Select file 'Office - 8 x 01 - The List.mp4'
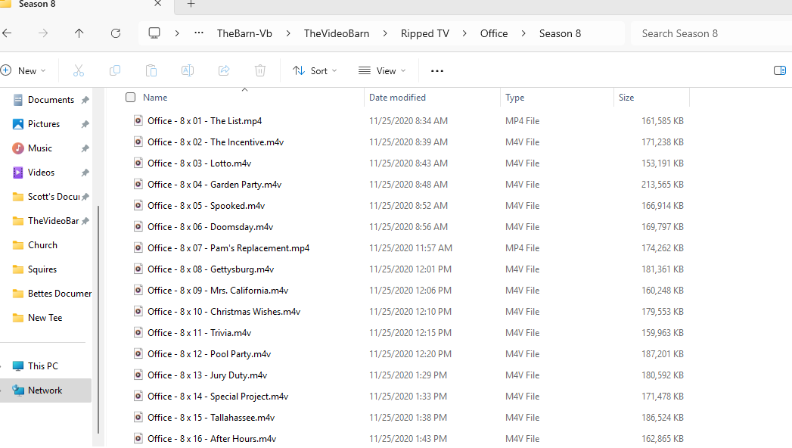 (204, 121)
